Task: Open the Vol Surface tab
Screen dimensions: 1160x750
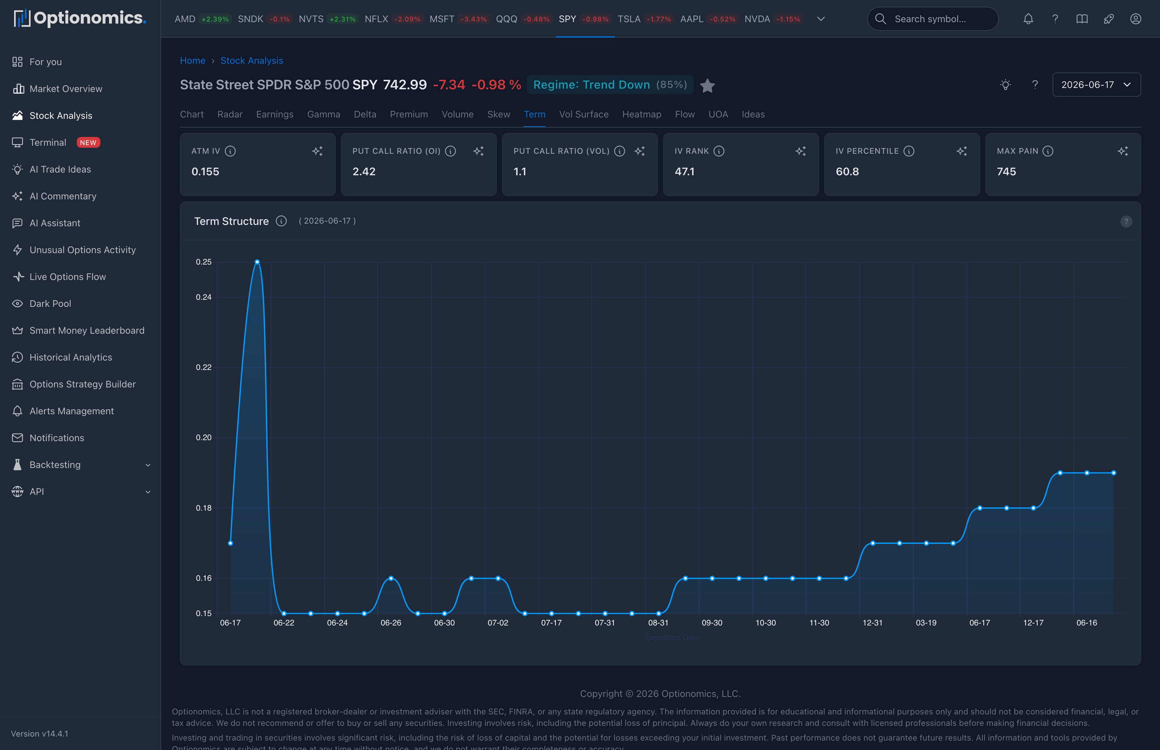Action: [584, 114]
